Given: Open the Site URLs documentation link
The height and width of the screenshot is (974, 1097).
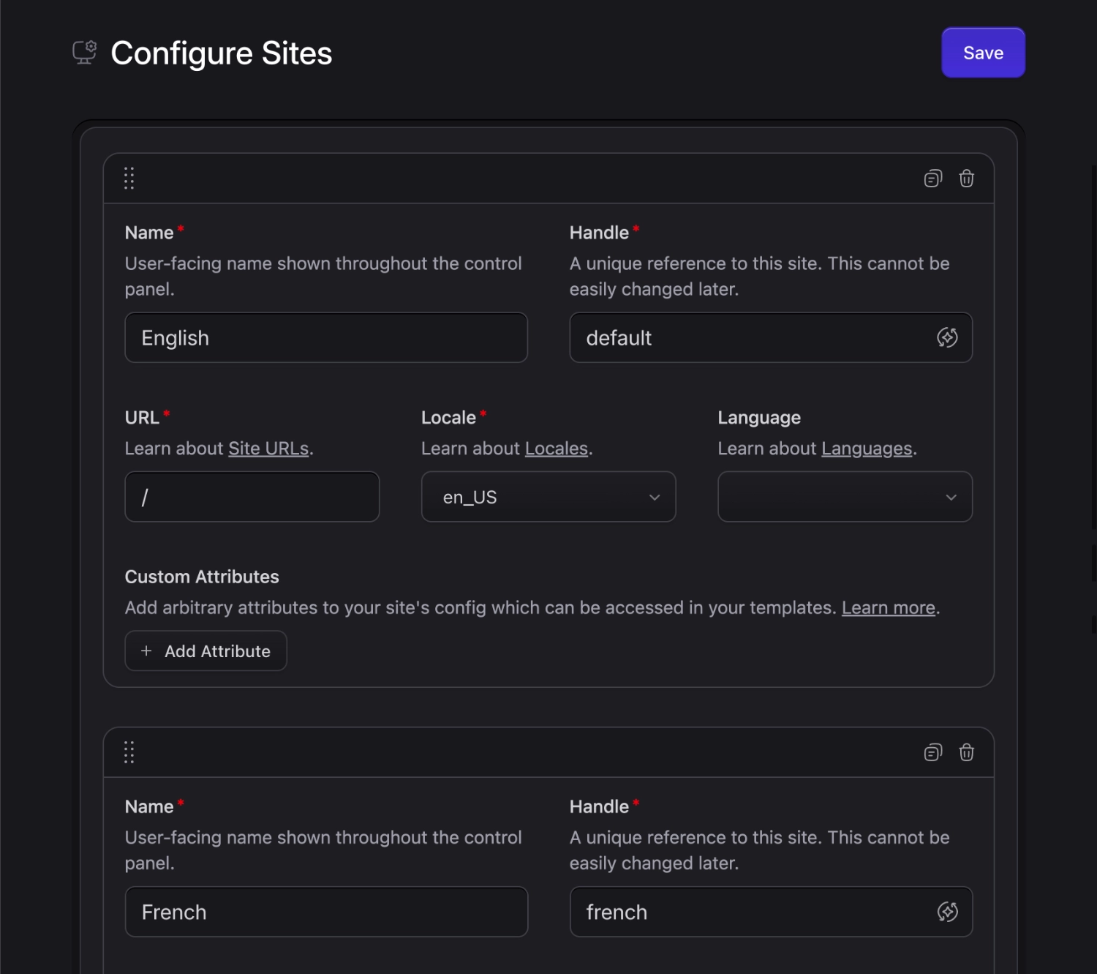Looking at the screenshot, I should pyautogui.click(x=268, y=448).
